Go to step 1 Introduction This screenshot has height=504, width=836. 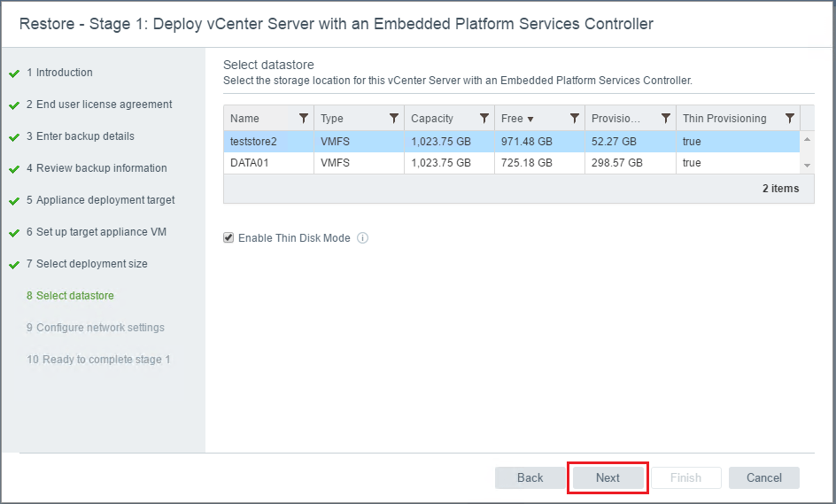click(x=59, y=73)
